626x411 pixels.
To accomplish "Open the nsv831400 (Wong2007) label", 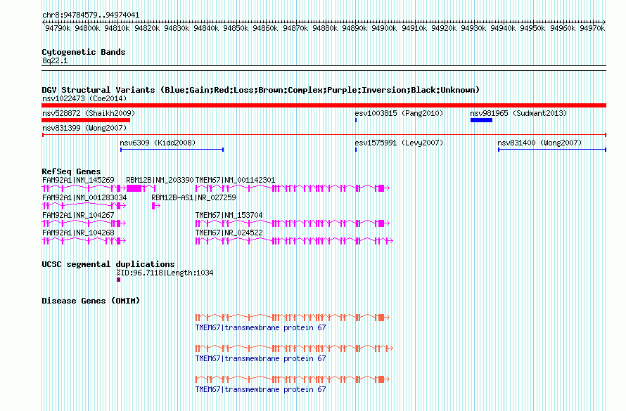I will [x=539, y=143].
